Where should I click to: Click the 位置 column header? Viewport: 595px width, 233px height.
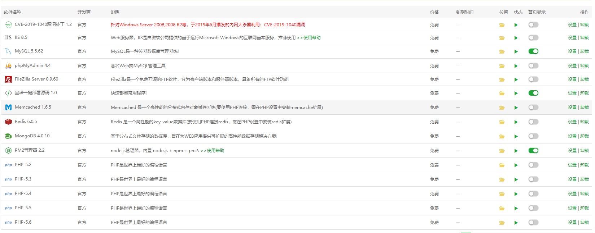point(504,12)
